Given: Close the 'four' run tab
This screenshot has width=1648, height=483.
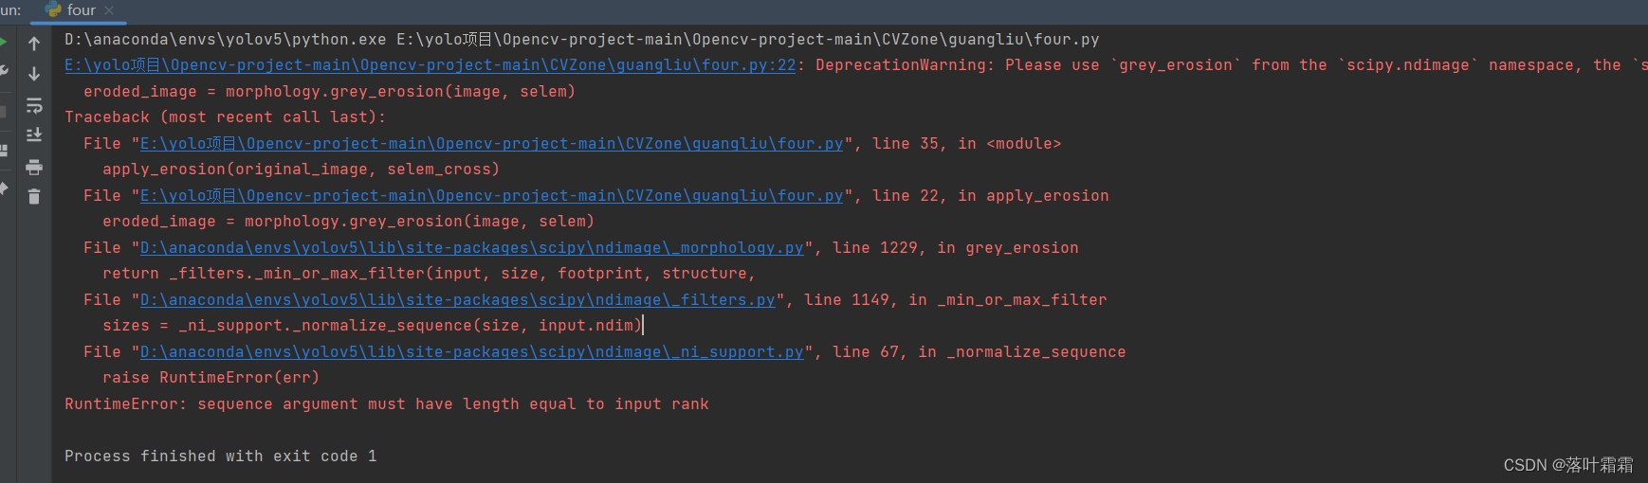Looking at the screenshot, I should (x=109, y=10).
